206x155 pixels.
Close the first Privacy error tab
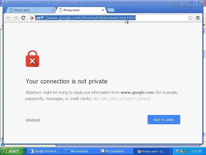point(53,10)
